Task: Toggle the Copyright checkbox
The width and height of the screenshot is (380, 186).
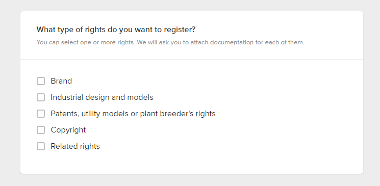Action: tap(41, 130)
